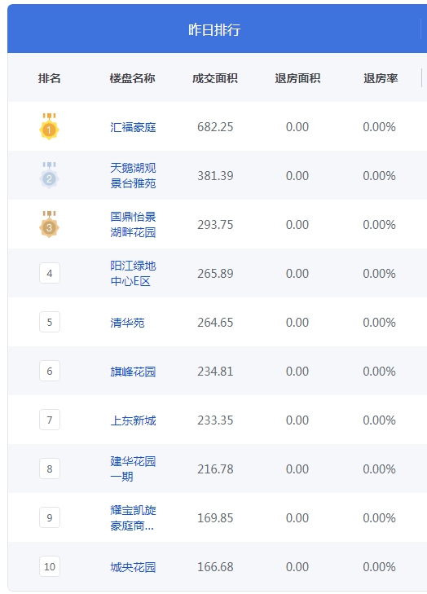Open the 旗峰花园 property link

[x=133, y=372]
